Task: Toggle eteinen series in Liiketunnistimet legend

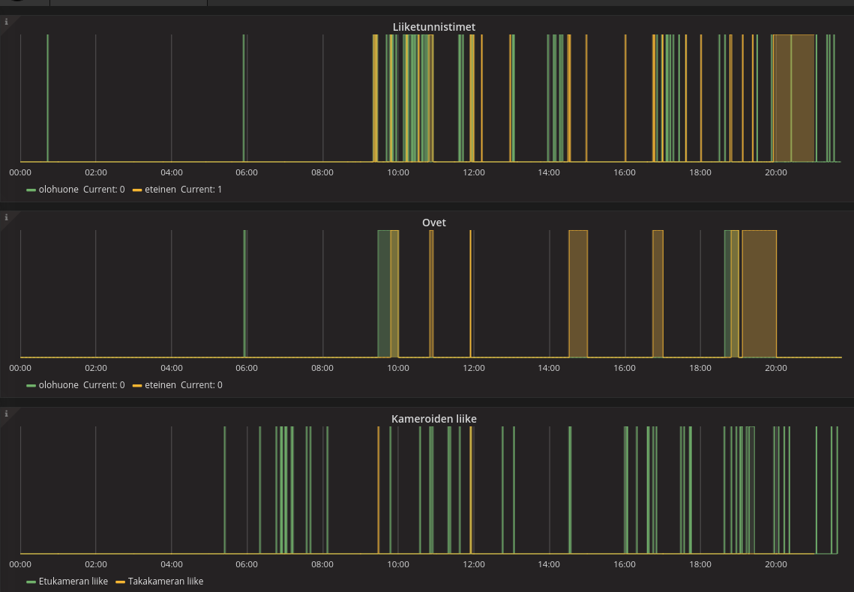Action: [160, 190]
